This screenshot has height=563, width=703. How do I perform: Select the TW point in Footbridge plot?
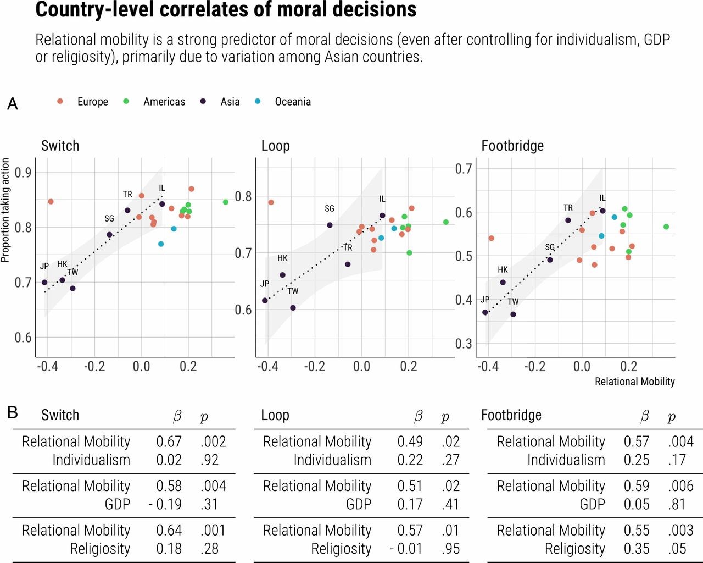pyautogui.click(x=513, y=314)
